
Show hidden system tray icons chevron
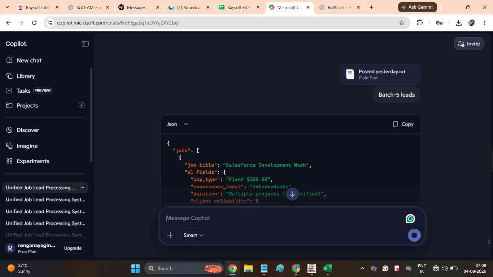click(x=362, y=268)
